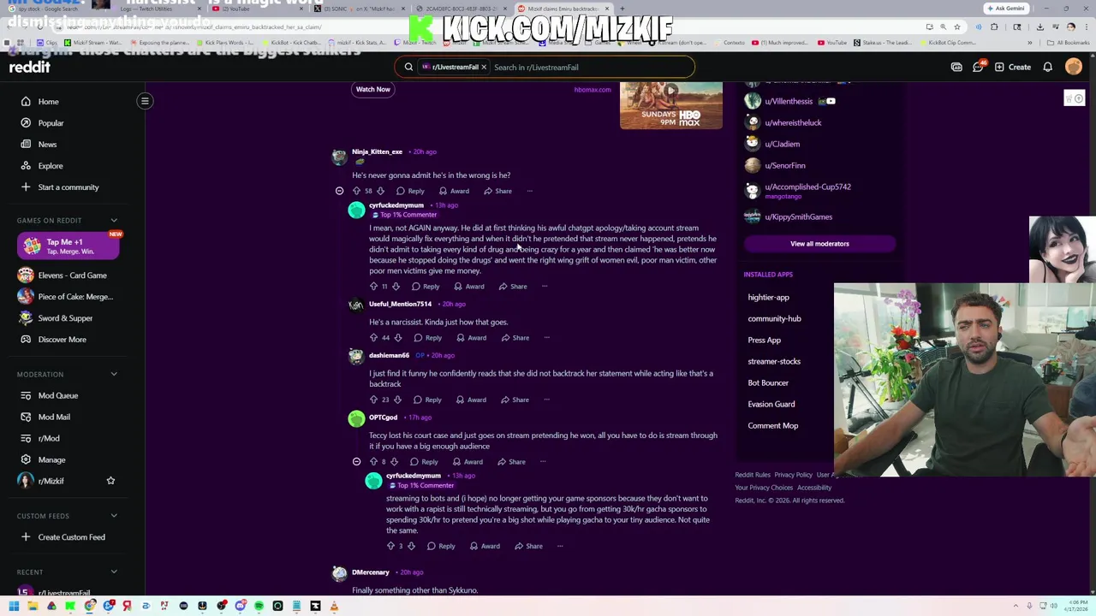Viewport: 1096px width, 616px height.
Task: Click the Reddit logo
Action: coord(29,67)
